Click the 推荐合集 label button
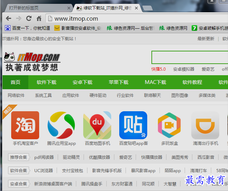This screenshot has width=228, height=191. (19, 157)
